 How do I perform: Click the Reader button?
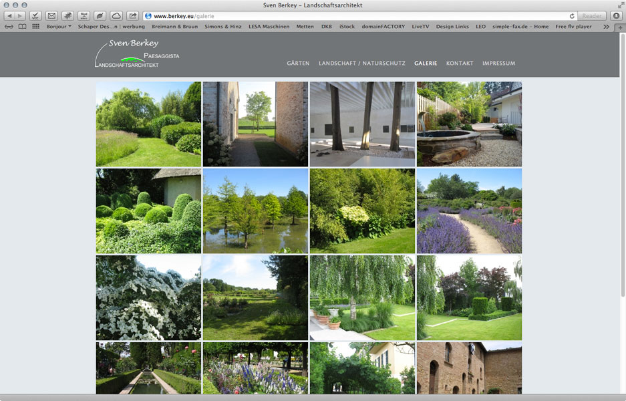pos(592,16)
